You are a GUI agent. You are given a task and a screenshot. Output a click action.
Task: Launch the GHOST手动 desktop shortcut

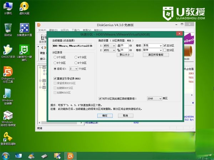[x=8, y=51]
